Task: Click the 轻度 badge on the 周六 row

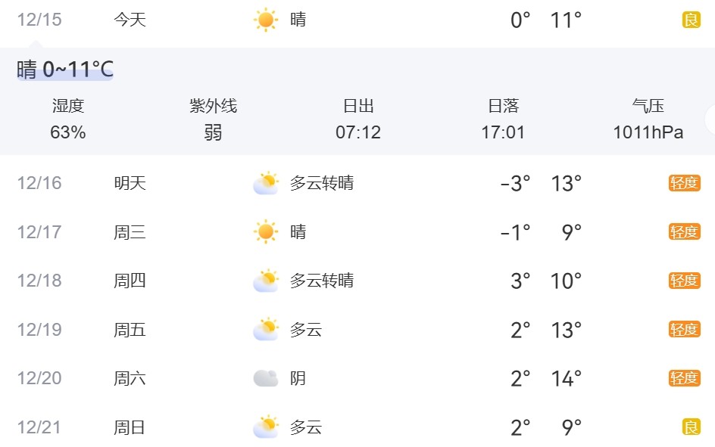Action: tap(684, 378)
